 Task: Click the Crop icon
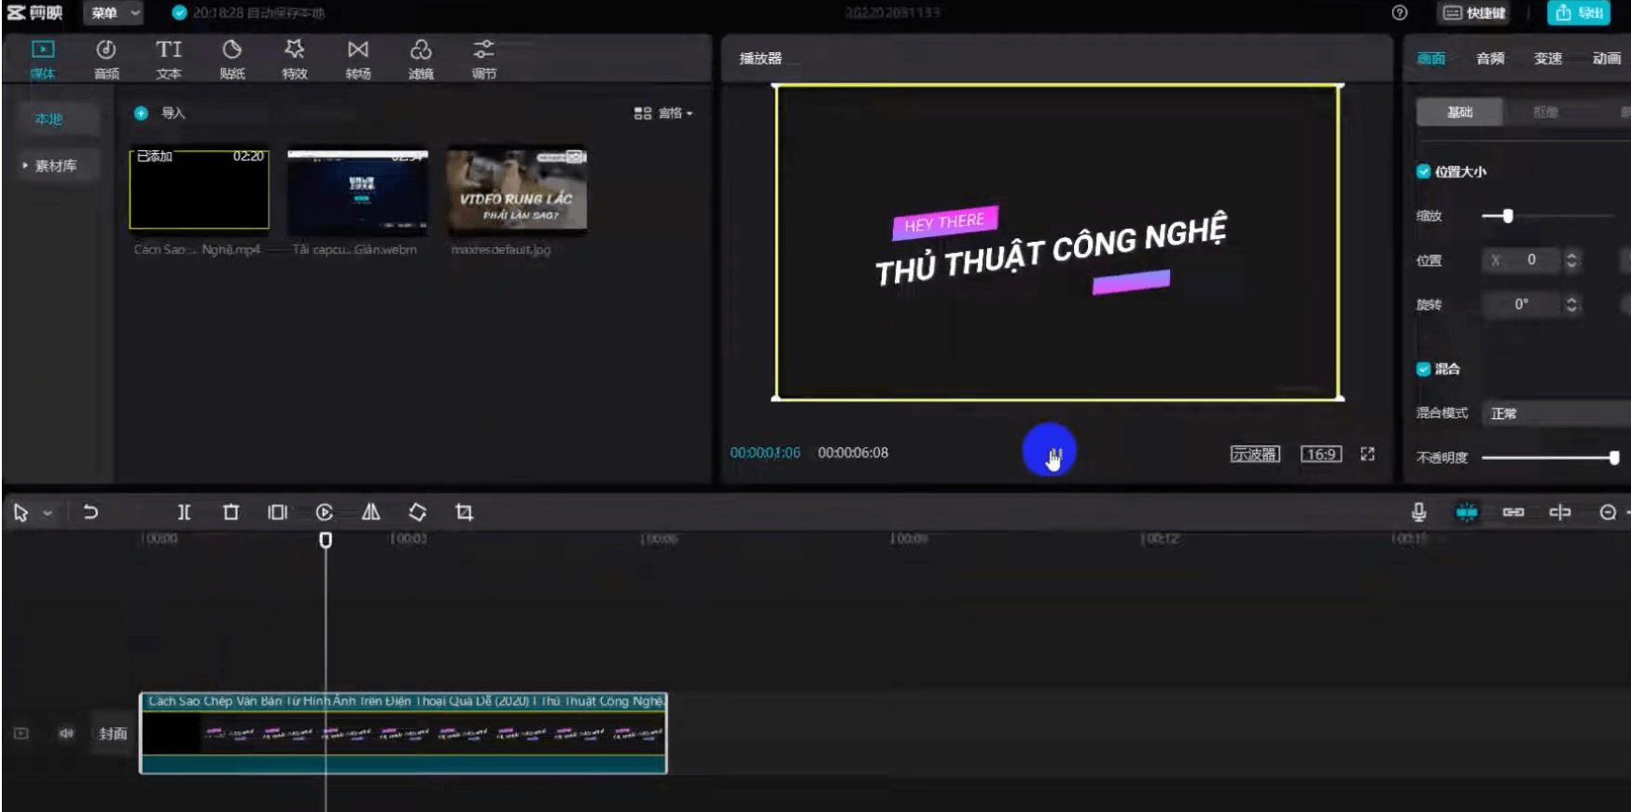point(464,511)
